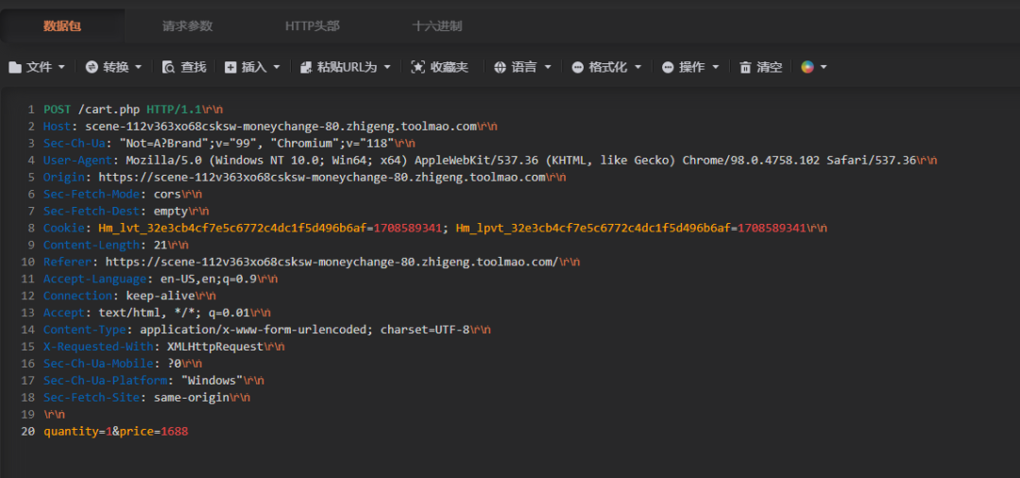Click the 清空 trash icon

tap(745, 67)
